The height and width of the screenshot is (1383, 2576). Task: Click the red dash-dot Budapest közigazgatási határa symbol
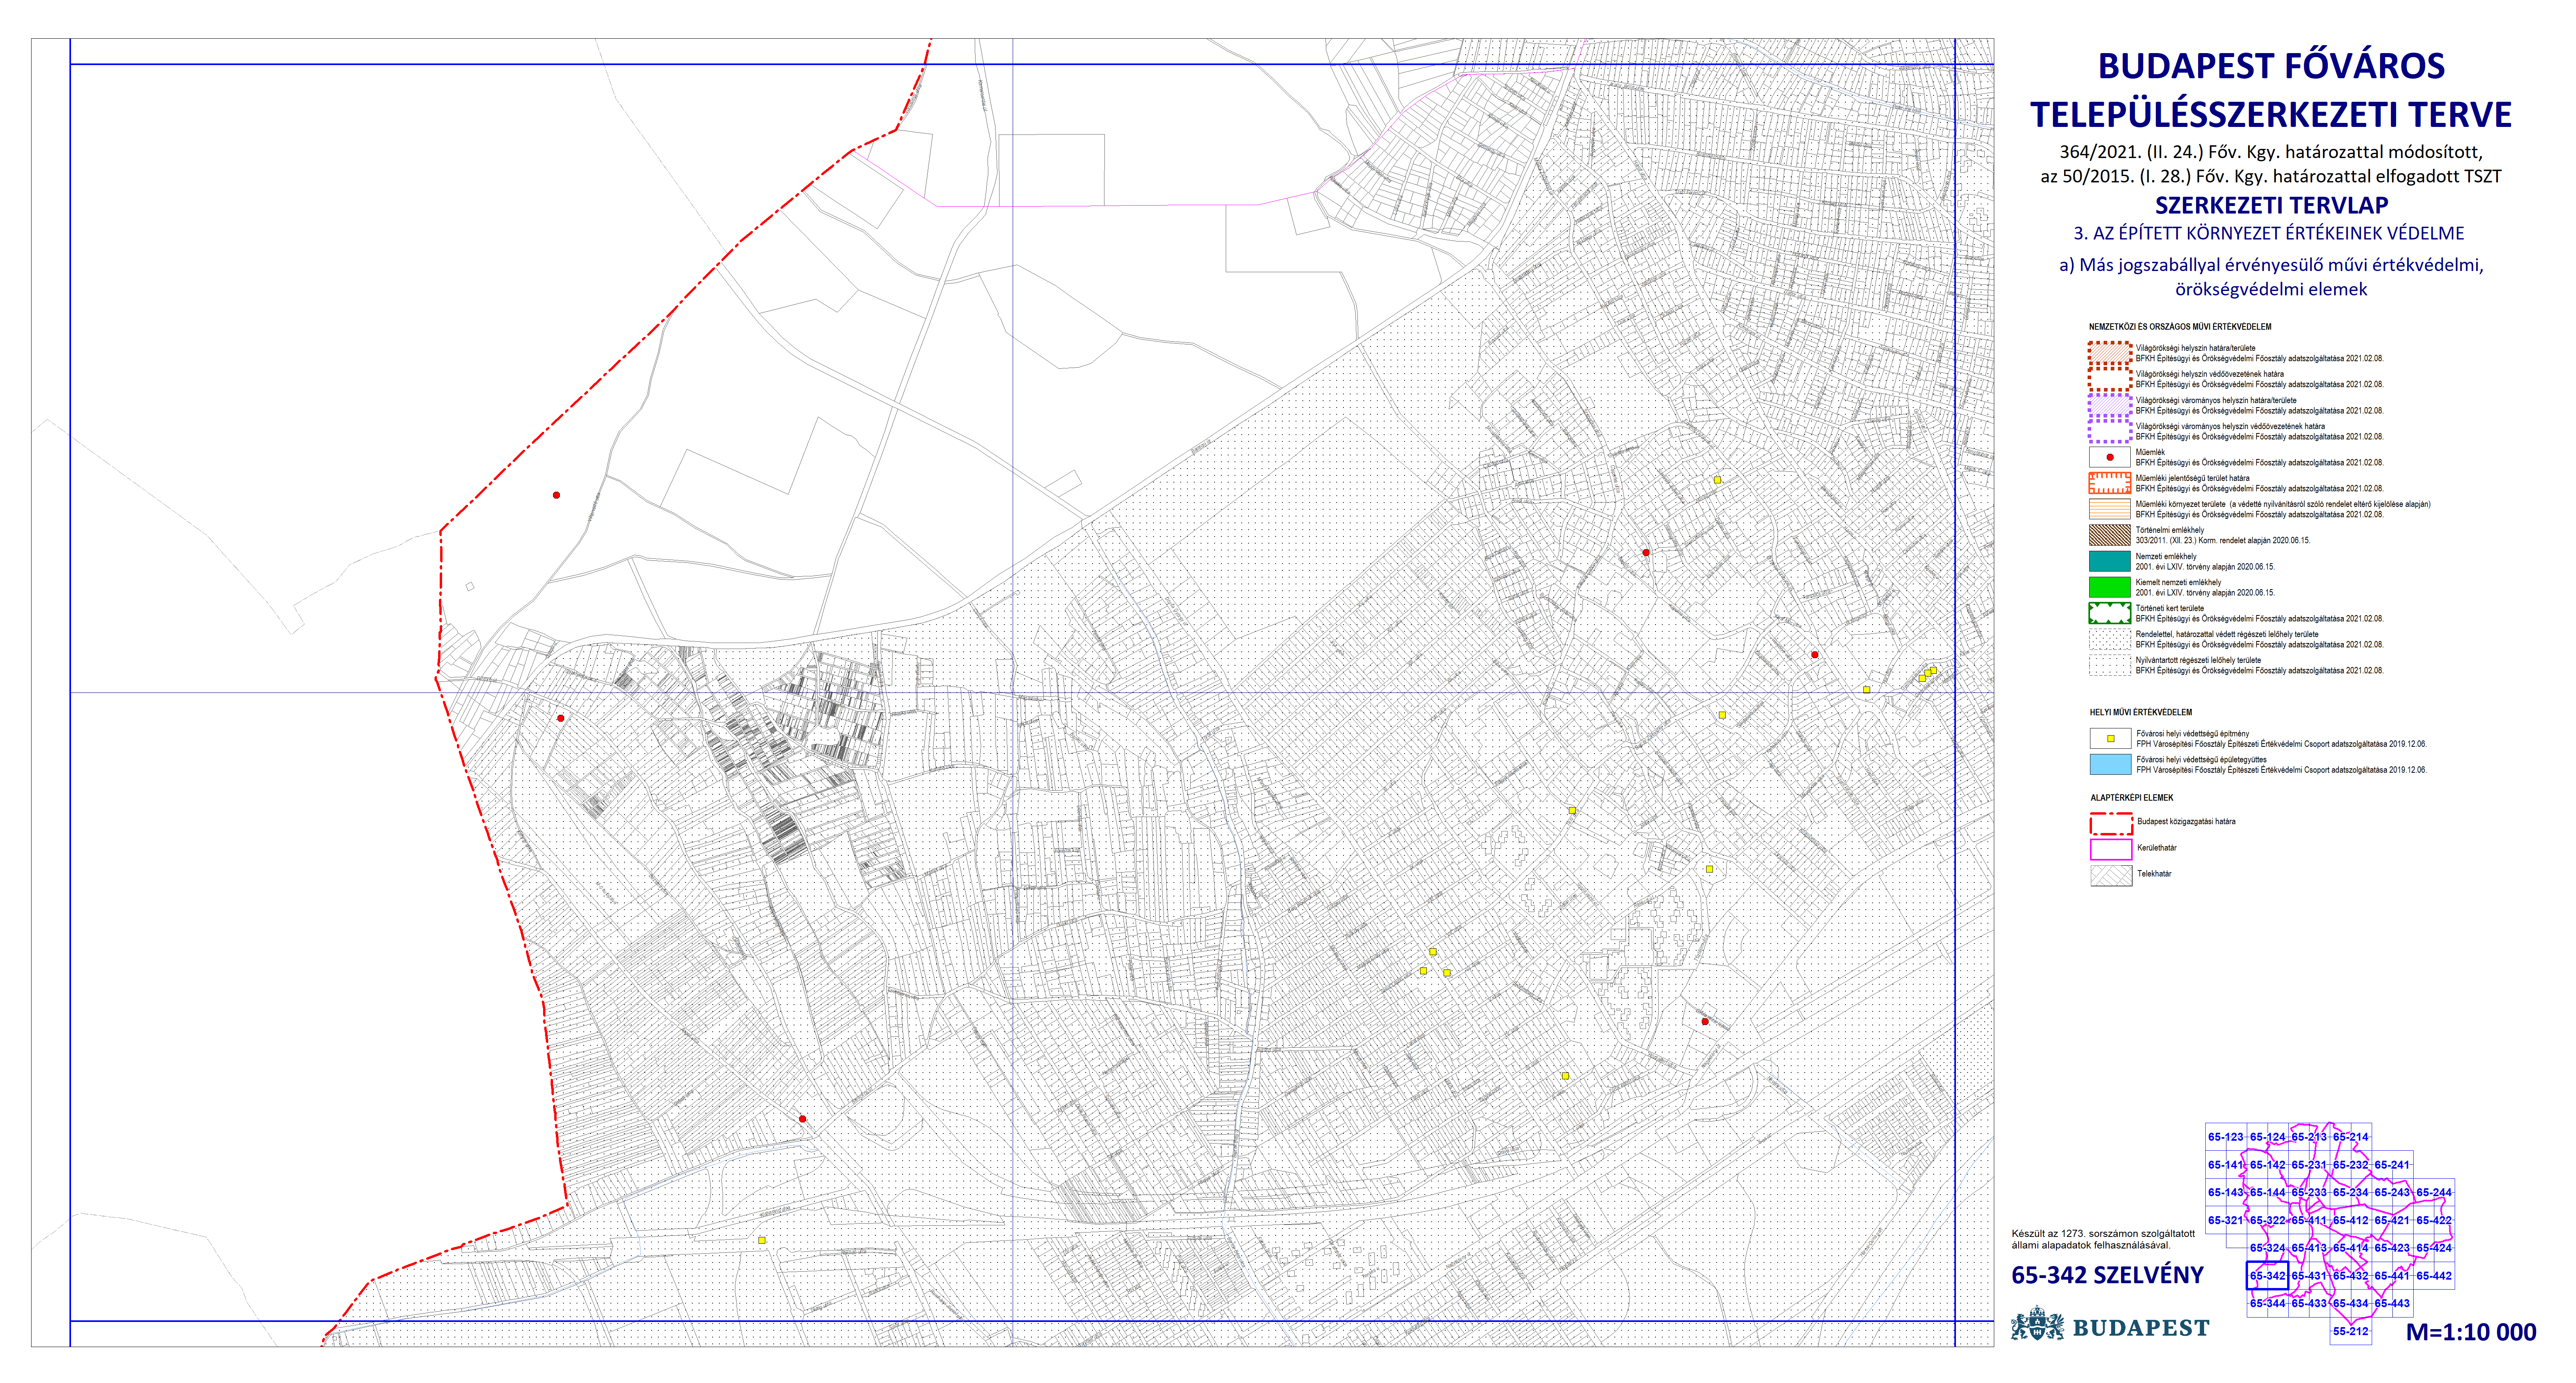point(2111,823)
